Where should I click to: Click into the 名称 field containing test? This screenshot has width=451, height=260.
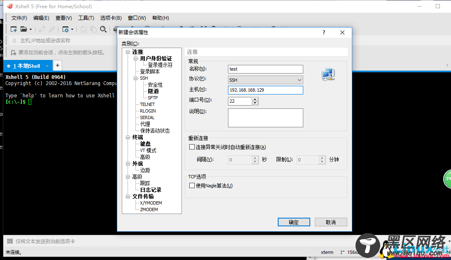coord(265,69)
